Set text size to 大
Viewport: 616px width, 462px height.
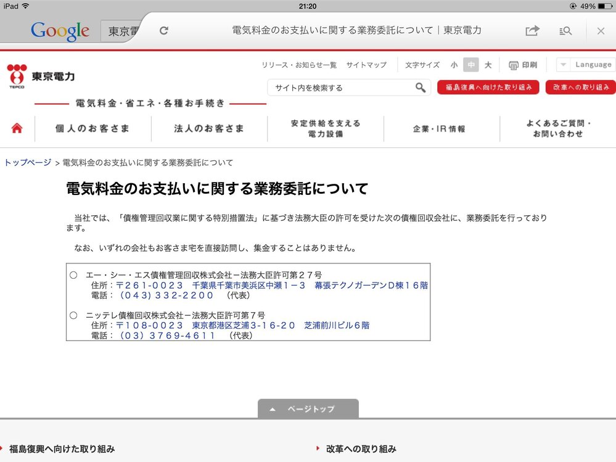click(x=488, y=65)
